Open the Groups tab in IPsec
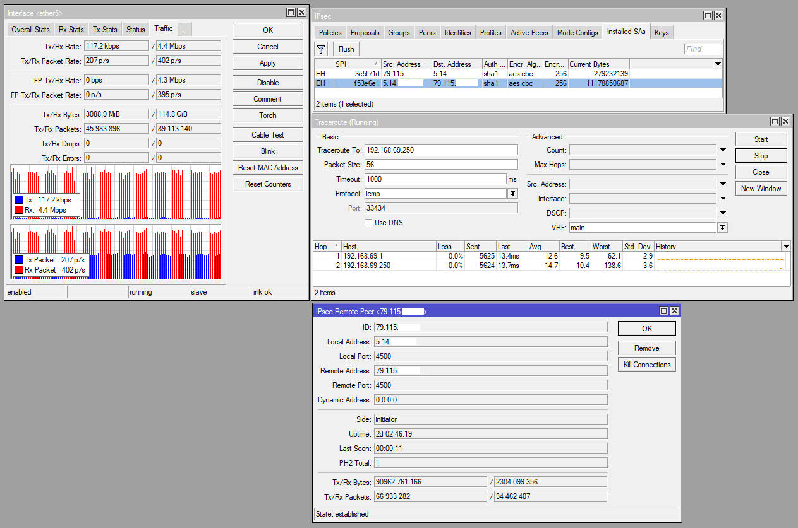Viewport: 798px width, 528px height. pyautogui.click(x=399, y=33)
